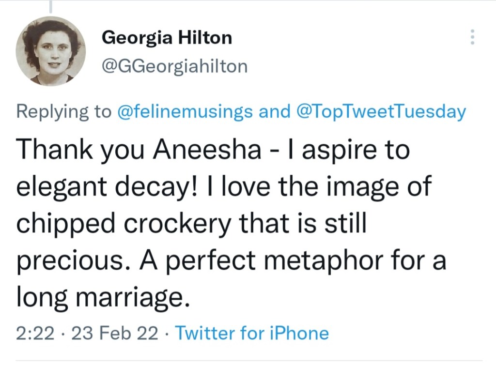Click the 2:22 tweet timestamp
496x367 pixels.
tap(35, 333)
